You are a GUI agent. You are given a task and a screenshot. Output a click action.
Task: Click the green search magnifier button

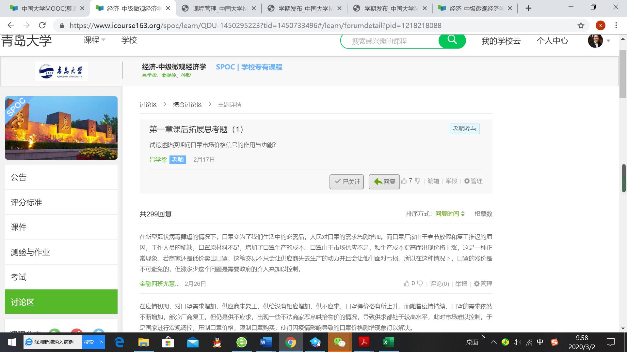tap(452, 40)
